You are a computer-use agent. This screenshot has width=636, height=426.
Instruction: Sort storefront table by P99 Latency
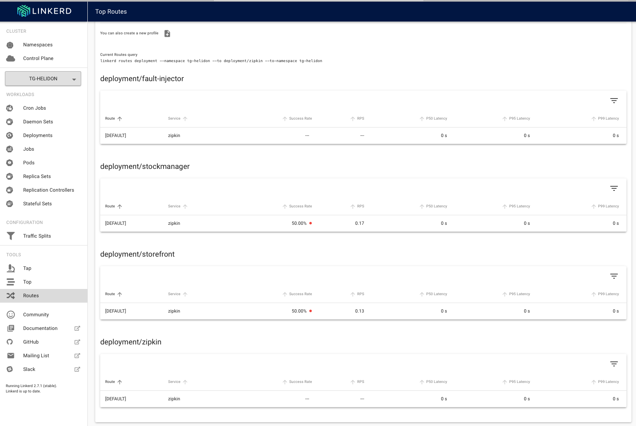[x=605, y=294]
